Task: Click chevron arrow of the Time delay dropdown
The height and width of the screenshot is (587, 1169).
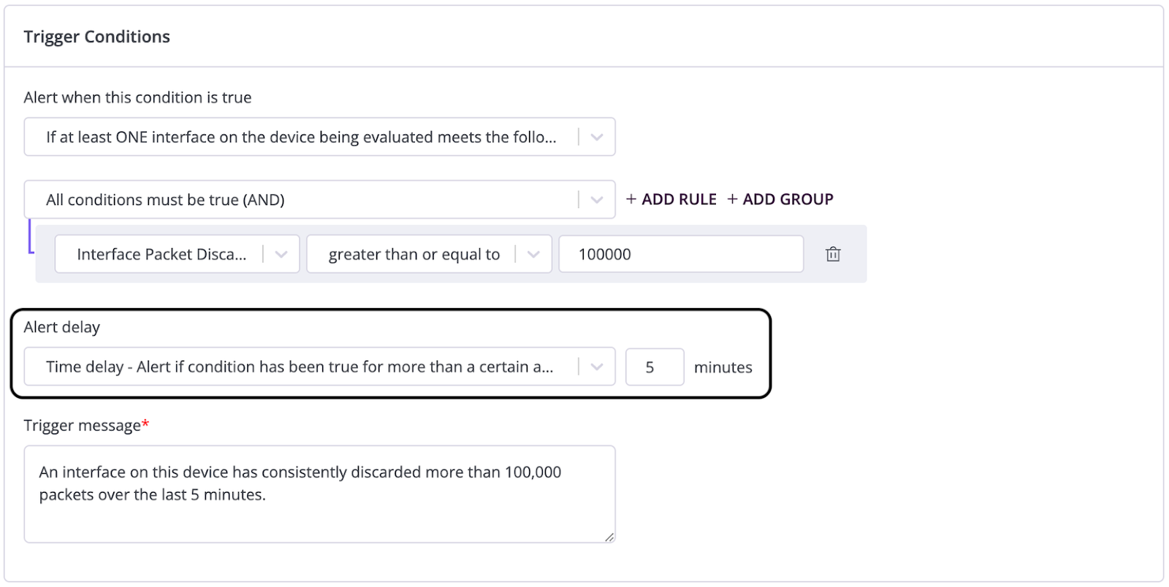Action: click(597, 367)
